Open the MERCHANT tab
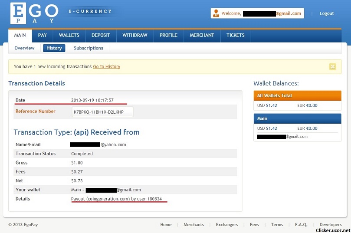The width and height of the screenshot is (351, 233). (x=202, y=35)
